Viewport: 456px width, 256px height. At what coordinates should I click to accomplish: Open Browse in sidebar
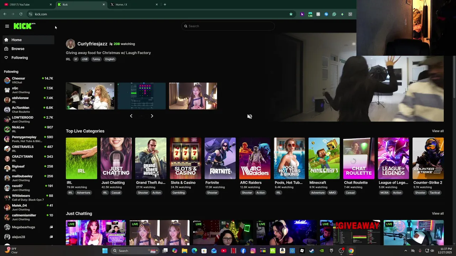click(x=28, y=49)
